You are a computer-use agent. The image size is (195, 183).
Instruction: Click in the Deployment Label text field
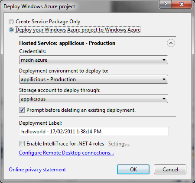(x=94, y=131)
